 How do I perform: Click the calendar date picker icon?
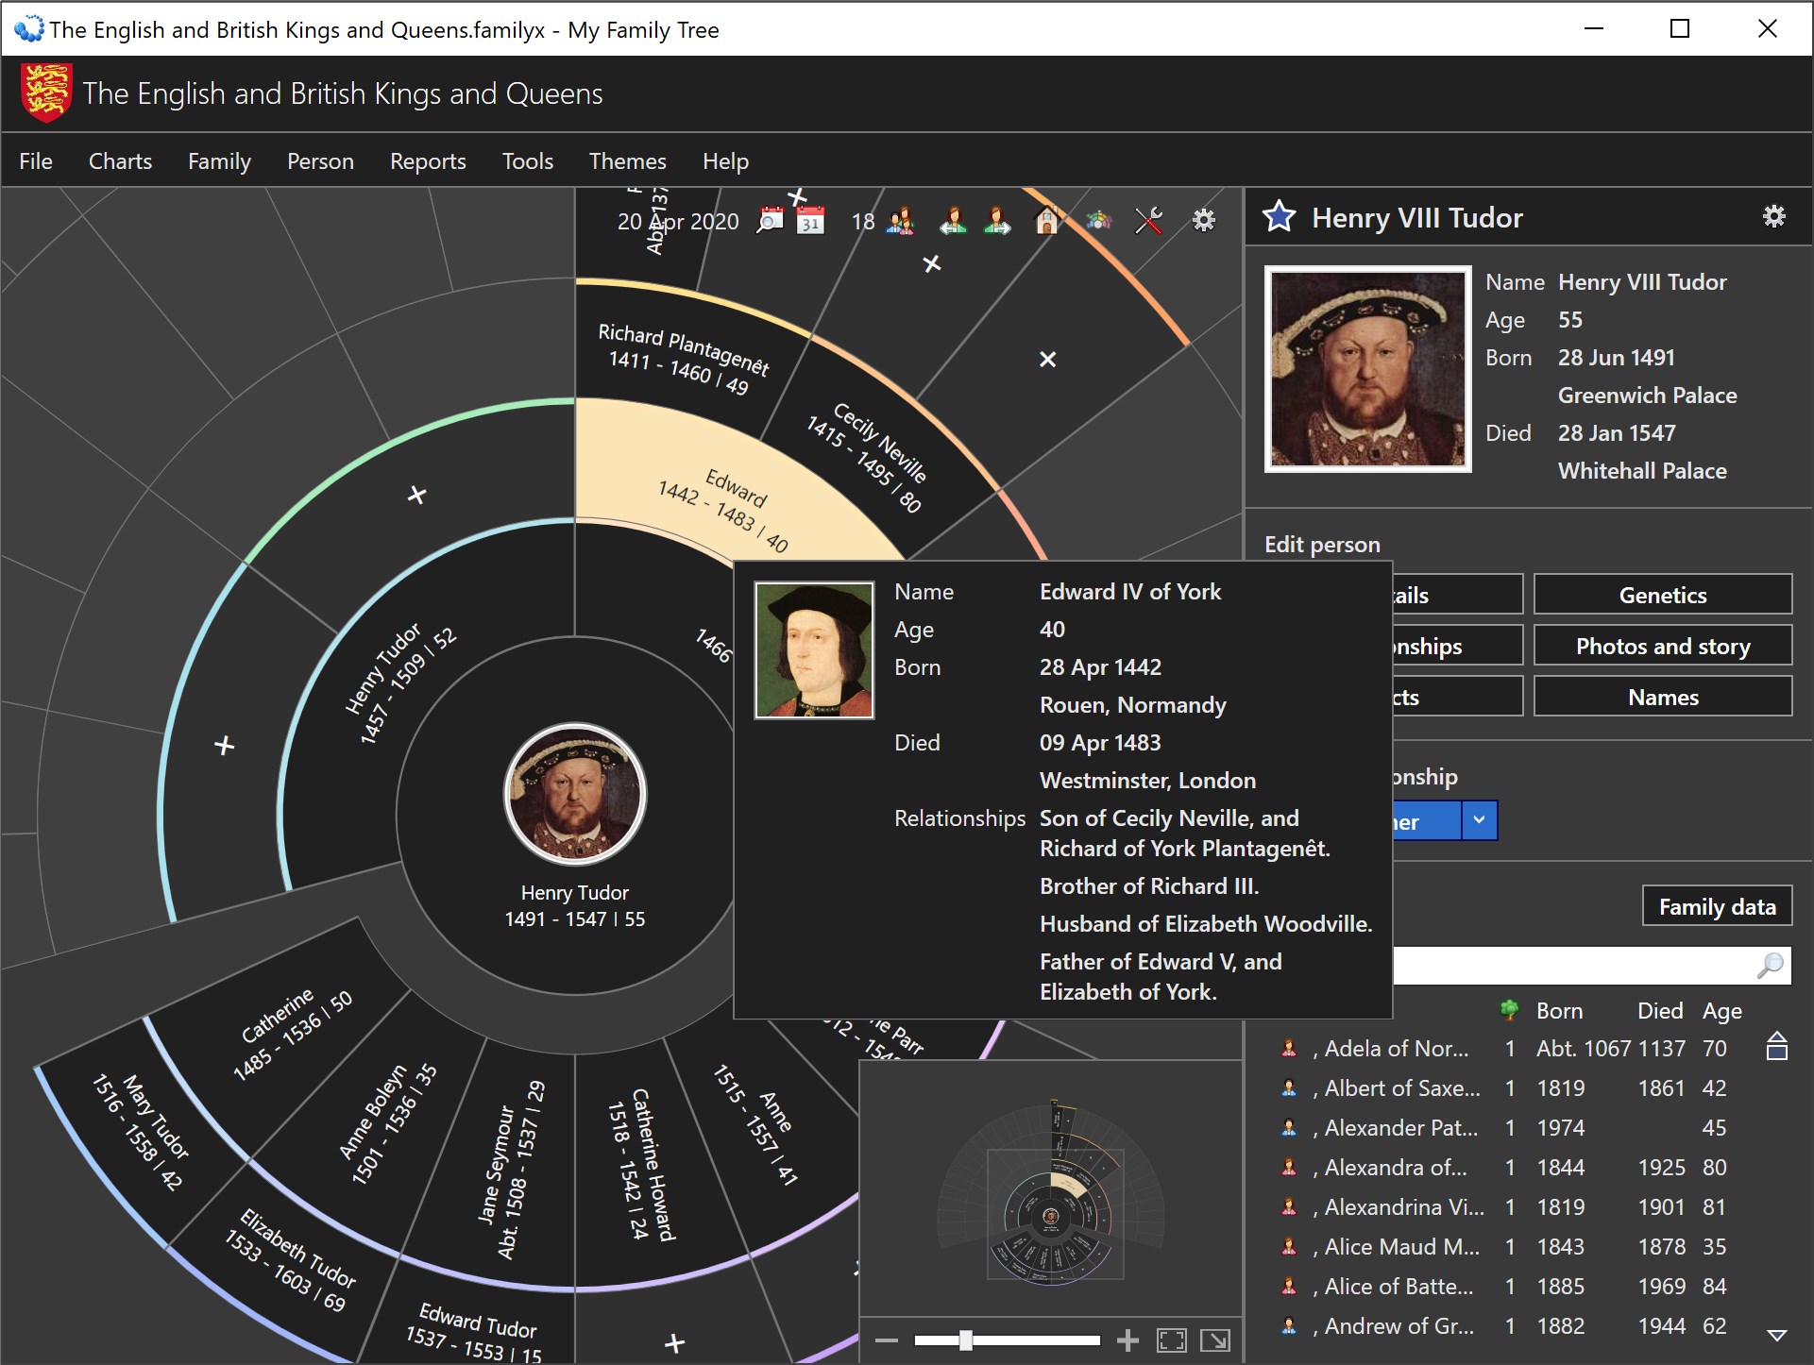810,221
